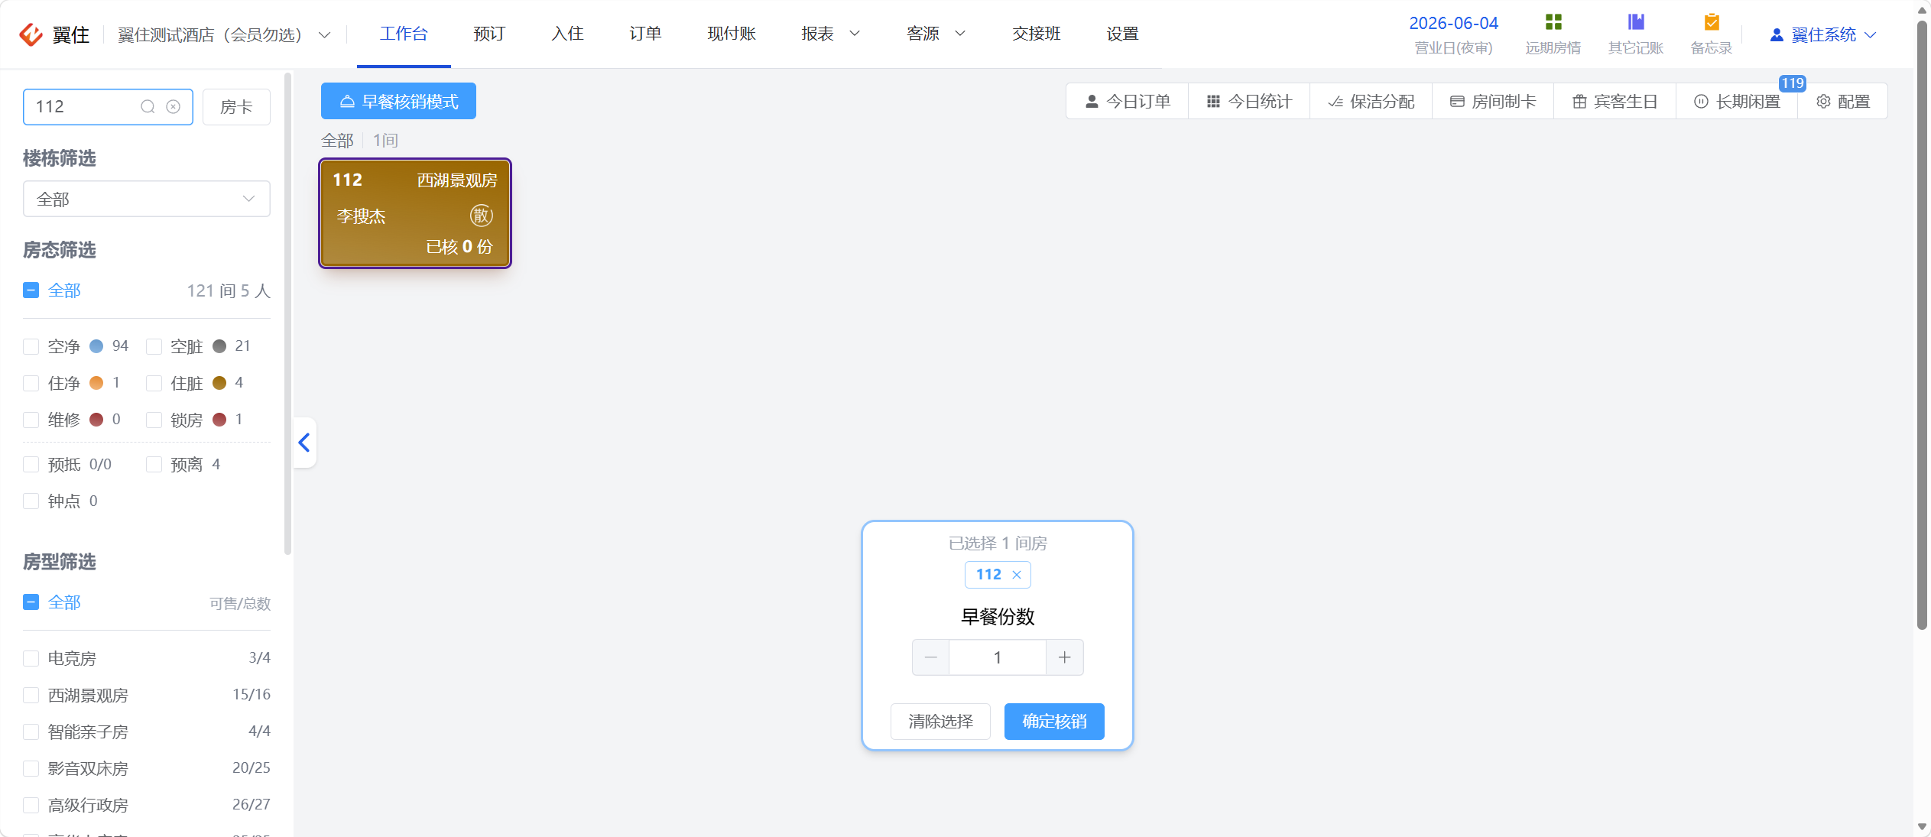Decrease breakfast count with minus button
Viewport: 1931px width, 837px height.
(x=930, y=657)
